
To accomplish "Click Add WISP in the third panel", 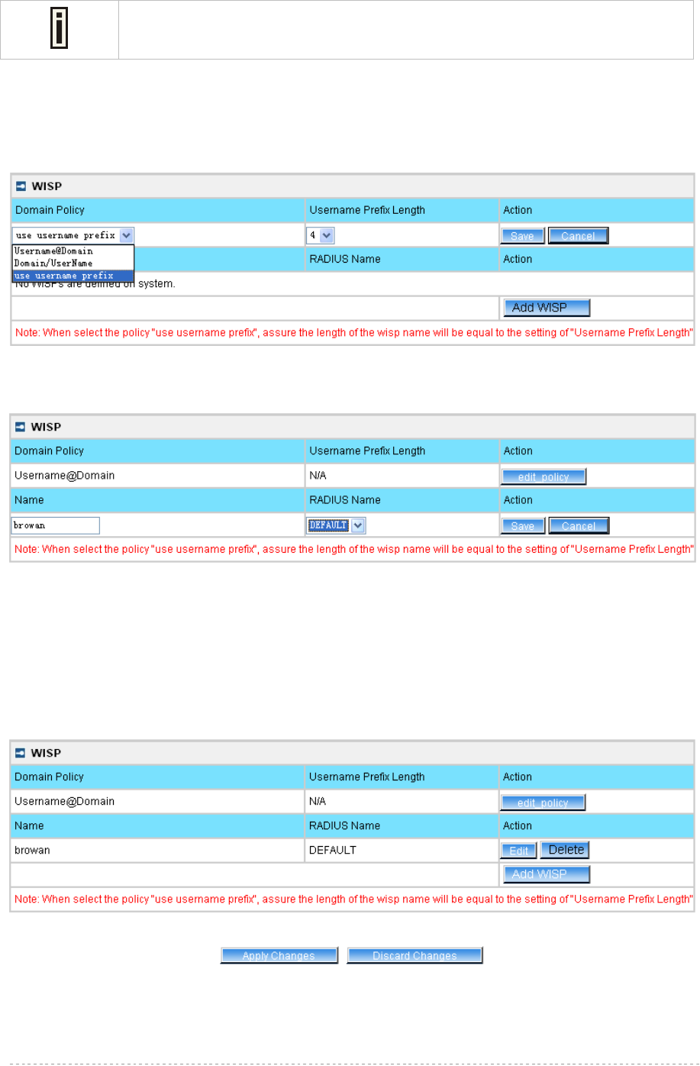I will pyautogui.click(x=547, y=874).
